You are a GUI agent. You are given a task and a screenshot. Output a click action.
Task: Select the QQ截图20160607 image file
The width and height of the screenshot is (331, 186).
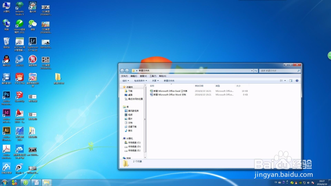[x=46, y=10]
